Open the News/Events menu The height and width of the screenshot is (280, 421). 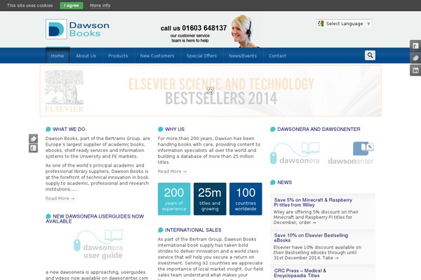coord(243,56)
